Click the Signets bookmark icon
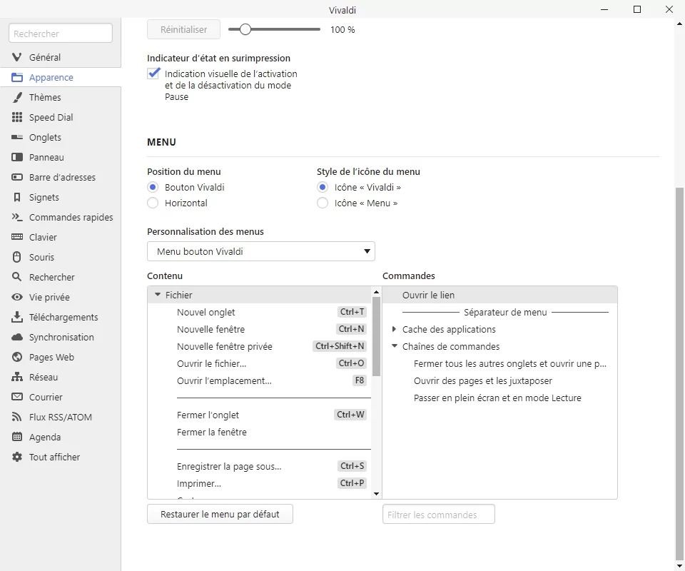 click(x=16, y=198)
